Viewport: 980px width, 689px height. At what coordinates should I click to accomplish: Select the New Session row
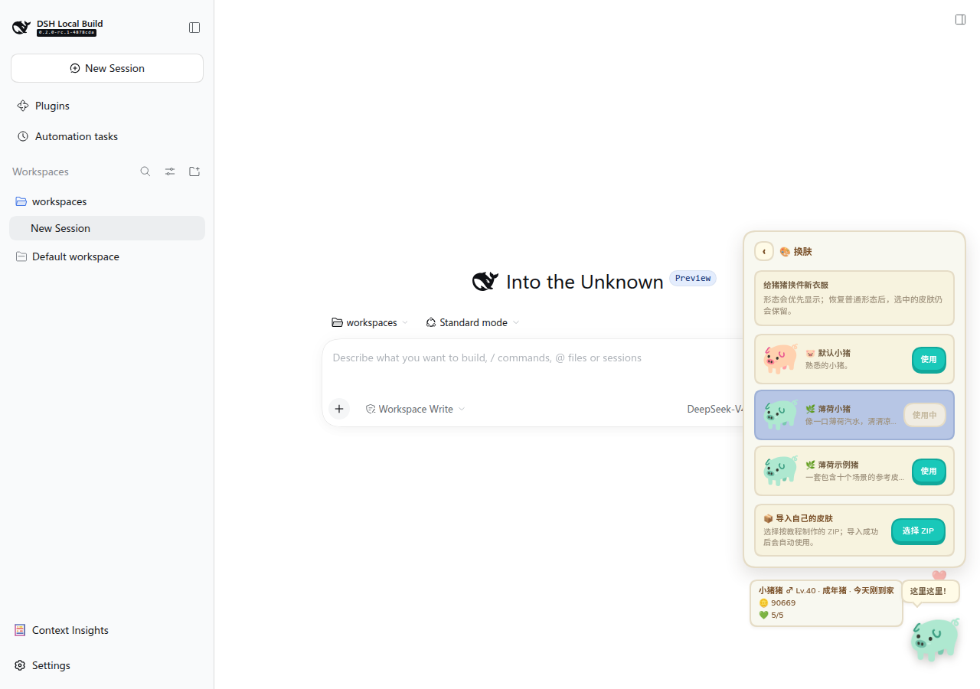coord(107,228)
